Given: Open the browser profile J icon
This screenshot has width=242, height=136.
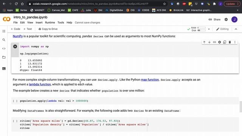Looking at the screenshot, I should pos(220,4).
